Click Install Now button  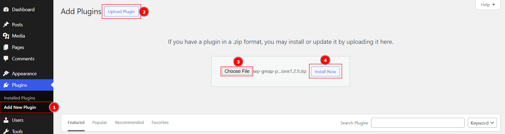(325, 72)
